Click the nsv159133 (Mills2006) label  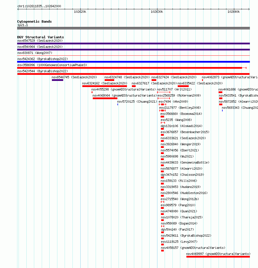(x=179, y=181)
